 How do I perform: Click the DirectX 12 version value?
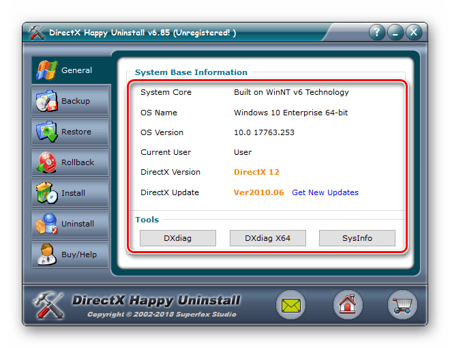click(x=256, y=172)
